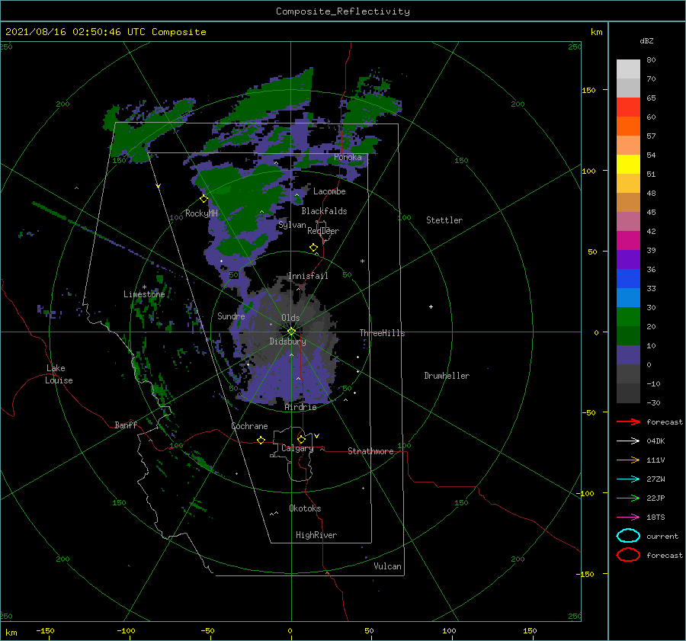Click the Calgary city label

coord(297,448)
